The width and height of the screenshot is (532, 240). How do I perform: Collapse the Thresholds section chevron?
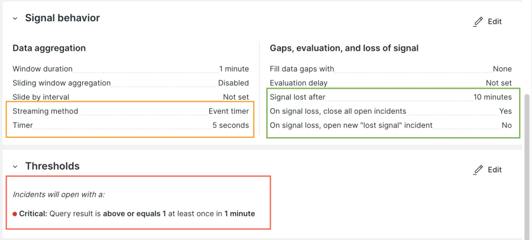(x=15, y=167)
